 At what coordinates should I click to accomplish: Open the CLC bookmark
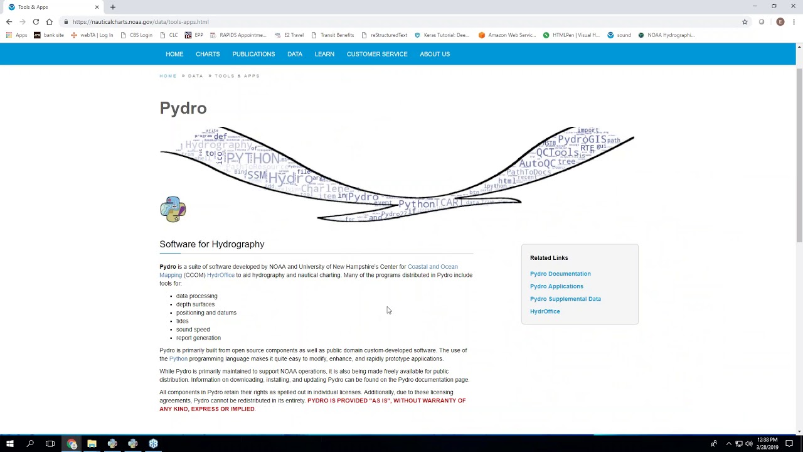coord(169,35)
